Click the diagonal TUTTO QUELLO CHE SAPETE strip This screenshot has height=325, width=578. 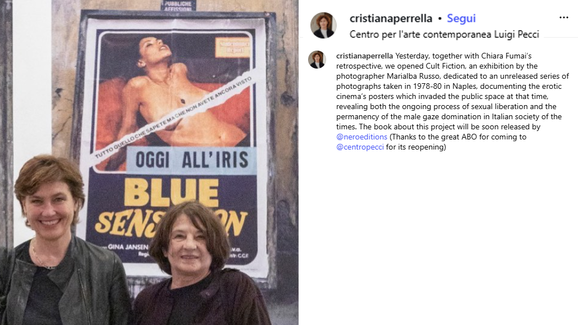pyautogui.click(x=173, y=117)
